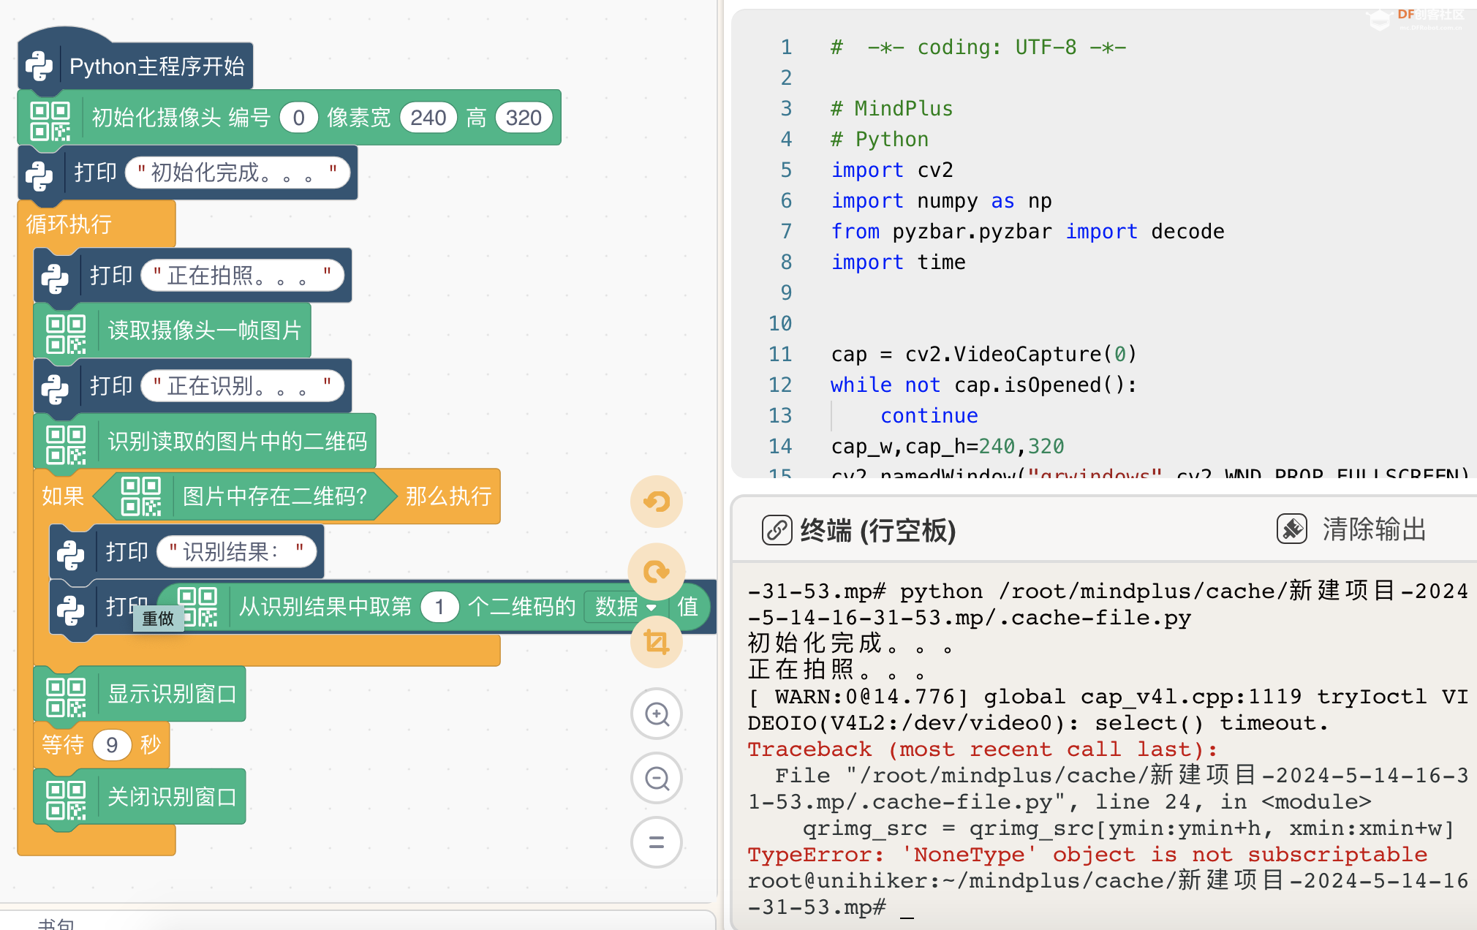Open the 数据 dropdown in QR result block
Image resolution: width=1477 pixels, height=930 pixels.
click(626, 607)
